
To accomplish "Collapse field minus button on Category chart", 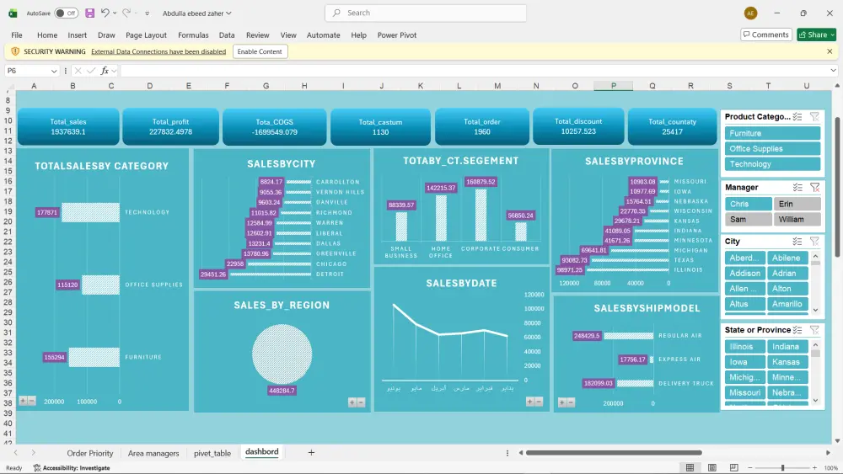I will tap(32, 401).
